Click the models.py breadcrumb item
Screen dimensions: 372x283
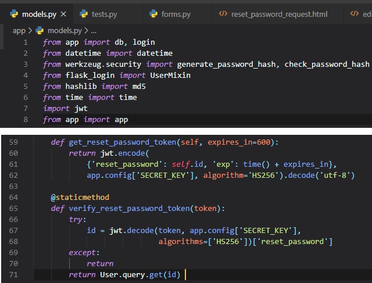65,30
